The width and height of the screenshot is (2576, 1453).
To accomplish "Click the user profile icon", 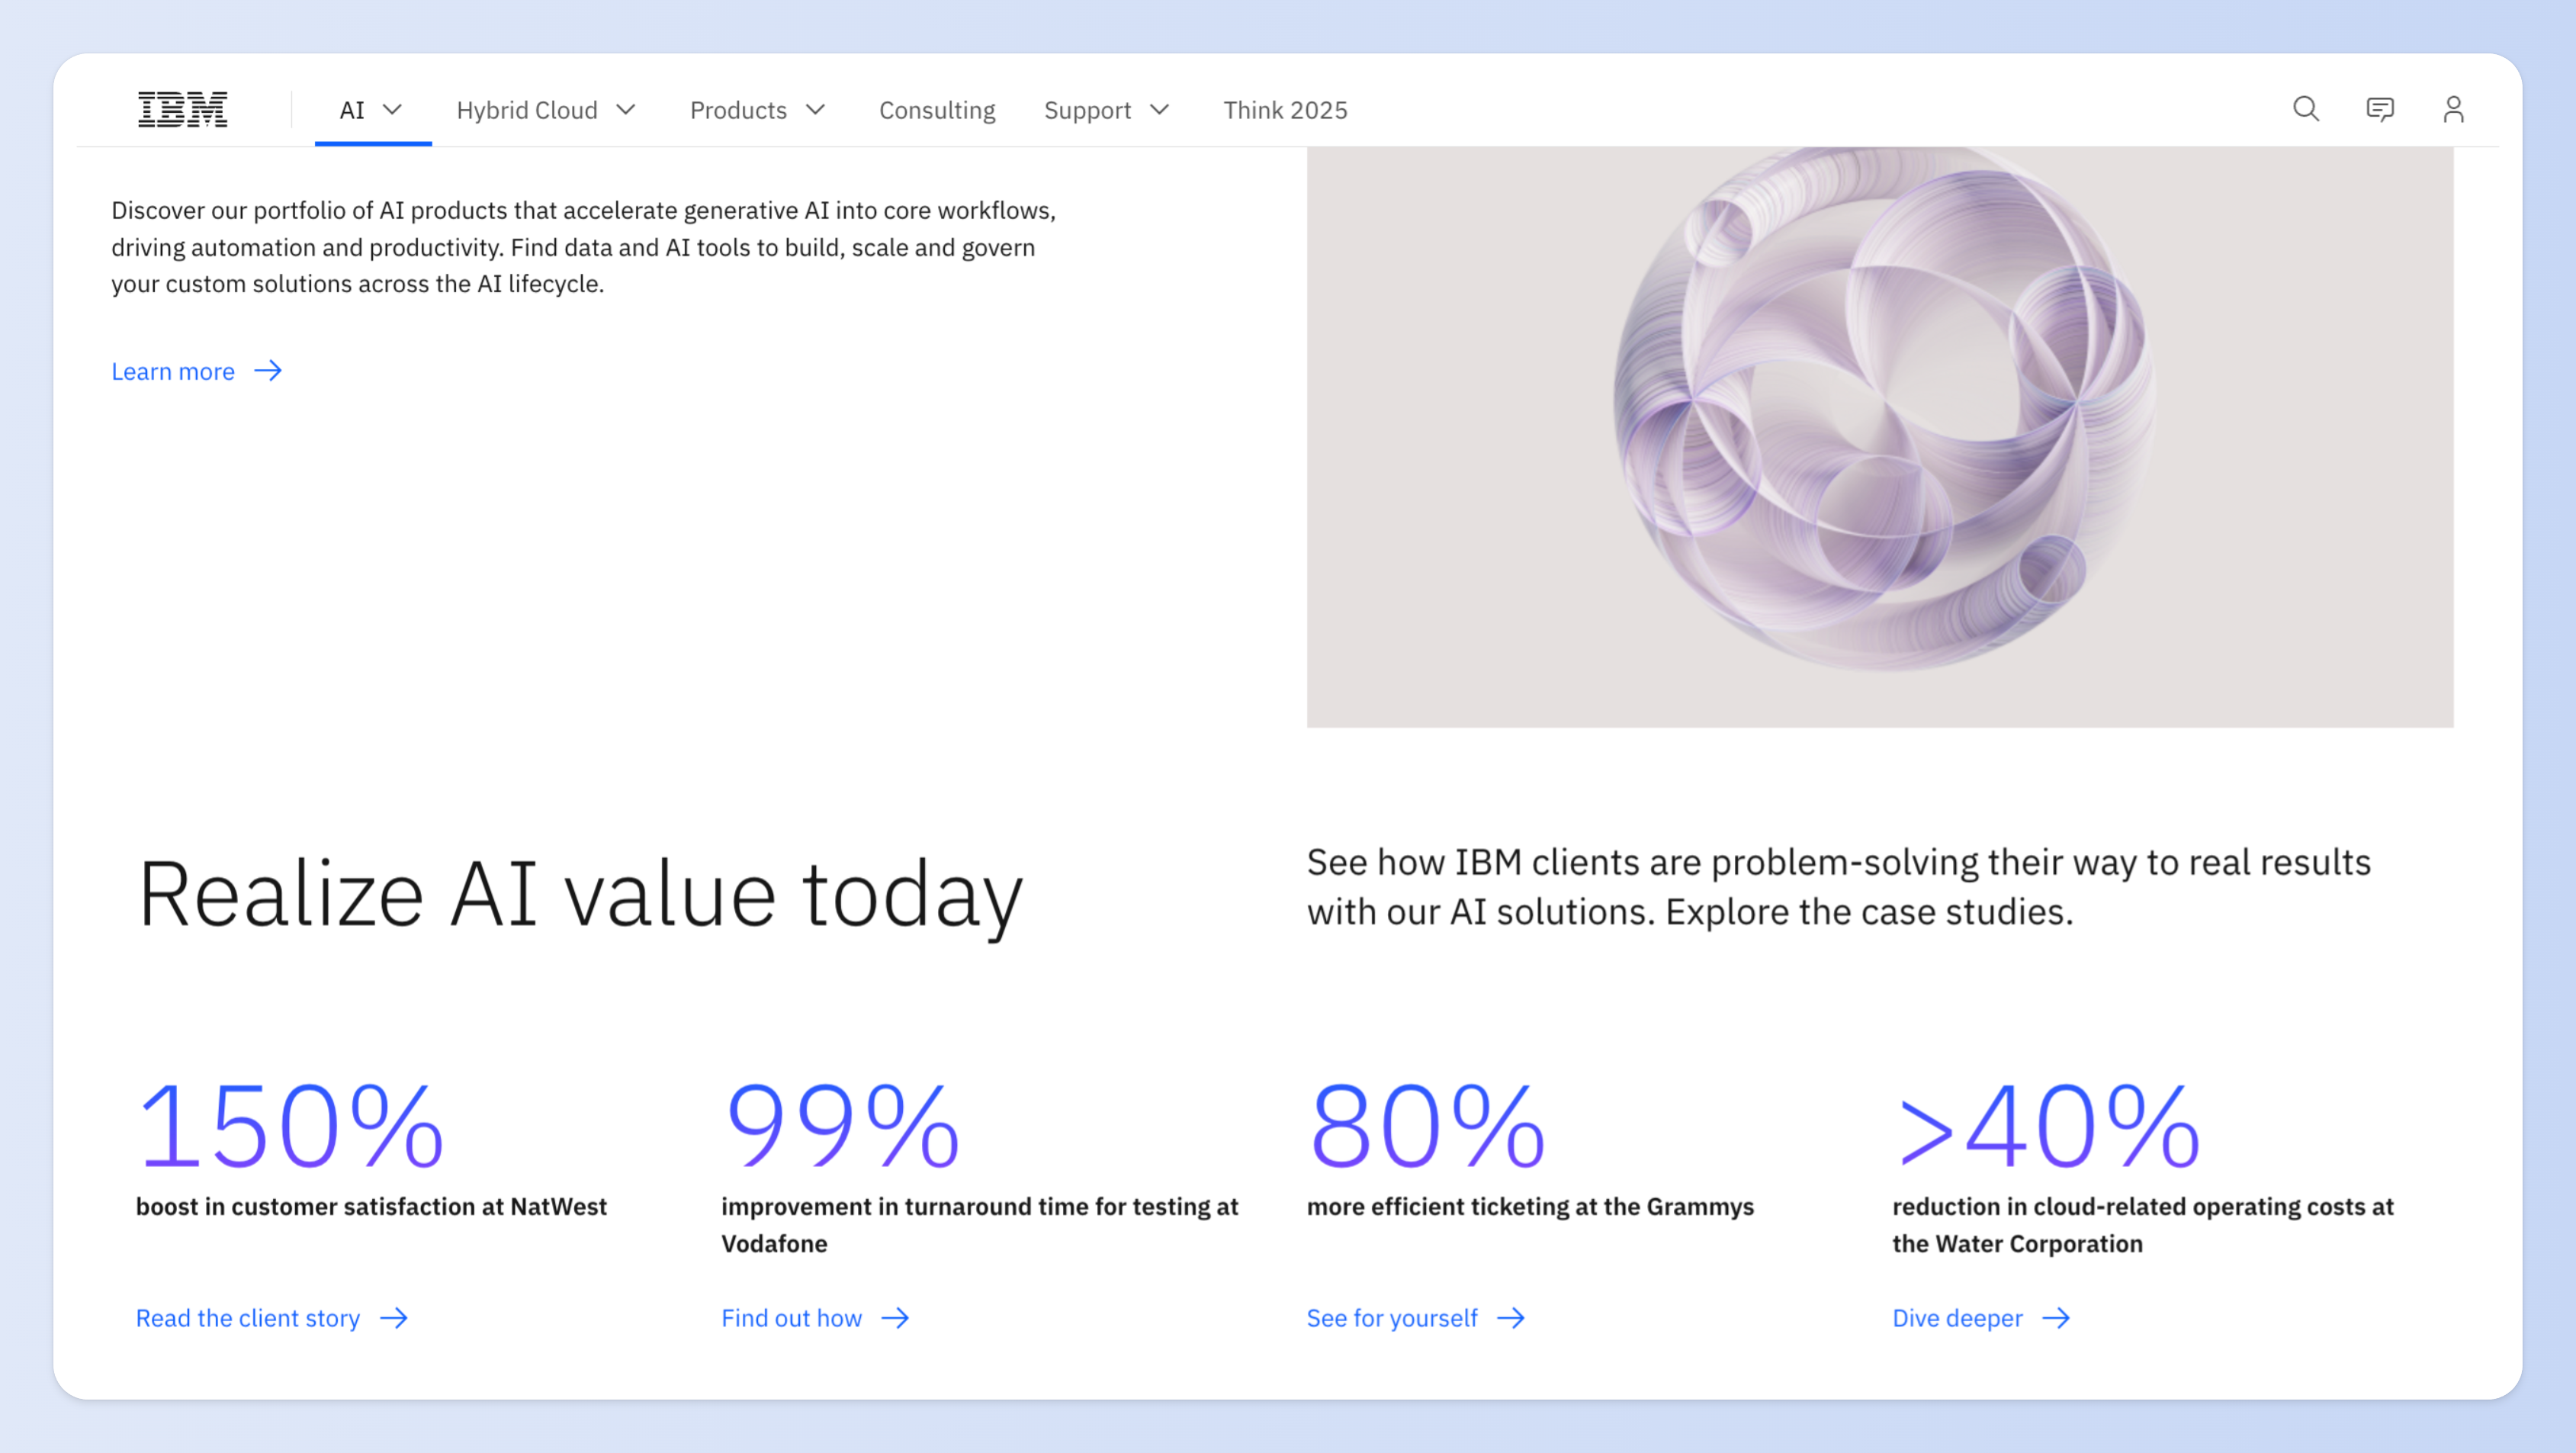I will point(2453,109).
